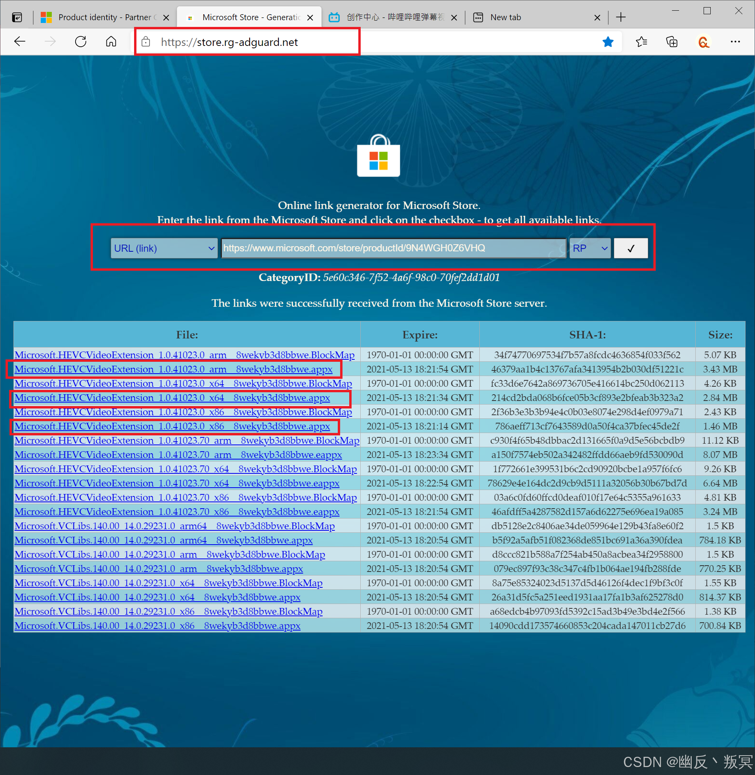Click the Expire: column header
Viewport: 755px width, 775px height.
(420, 335)
